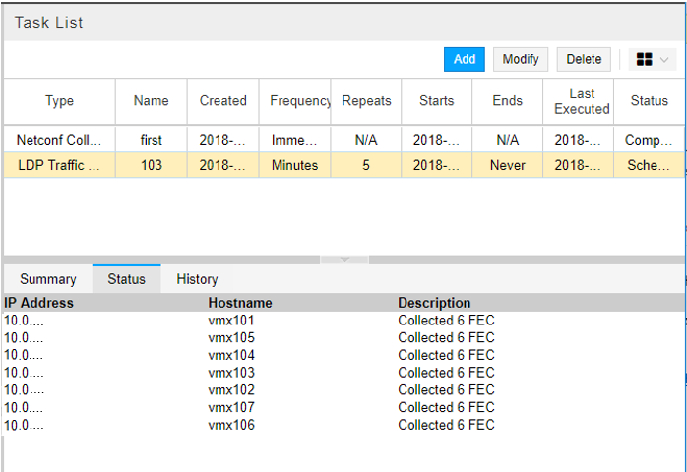
Task: Sort by Last Executed column
Action: tap(582, 101)
